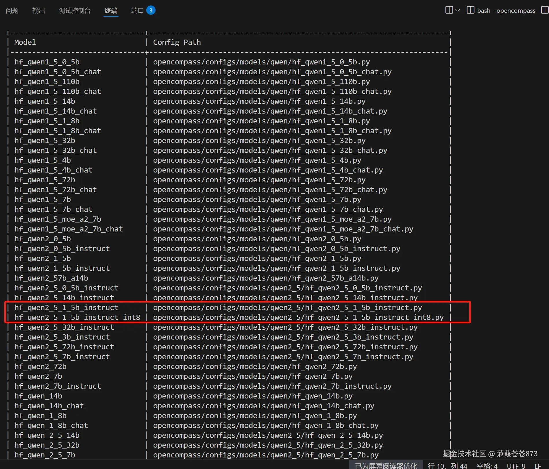Viewport: 549px width, 469px height.
Task: Click model name hf_qwen_2_5_14b
Action: coord(47,435)
